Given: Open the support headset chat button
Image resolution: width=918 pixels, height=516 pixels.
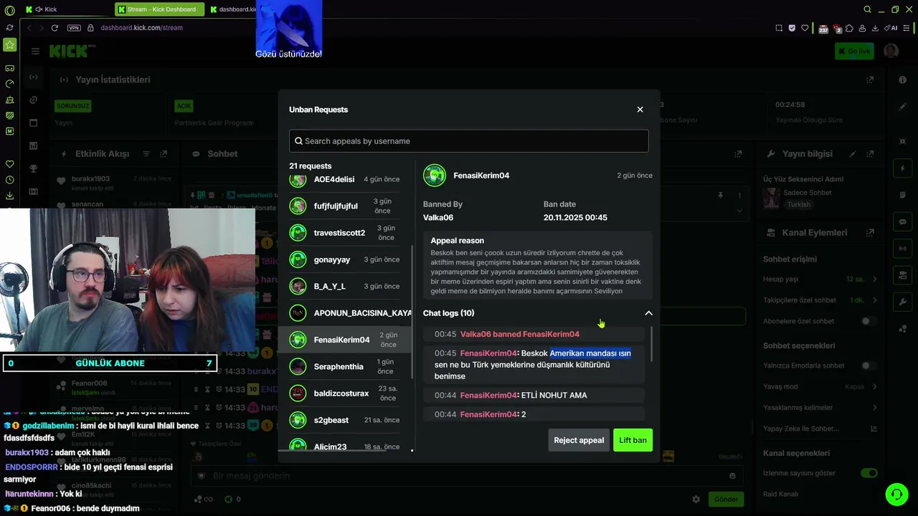Looking at the screenshot, I should tap(896, 494).
